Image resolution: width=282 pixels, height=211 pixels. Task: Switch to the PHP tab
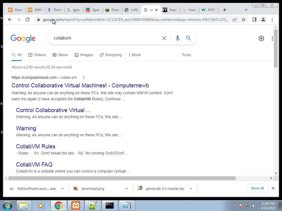[x=209, y=10]
